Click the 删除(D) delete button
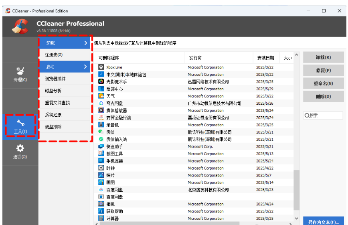The width and height of the screenshot is (348, 225). [324, 96]
